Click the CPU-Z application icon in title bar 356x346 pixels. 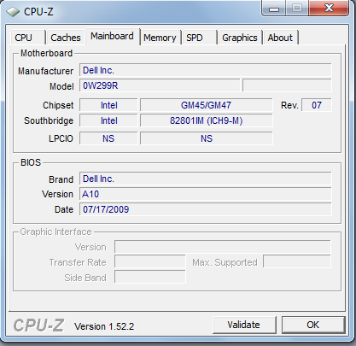(x=13, y=12)
